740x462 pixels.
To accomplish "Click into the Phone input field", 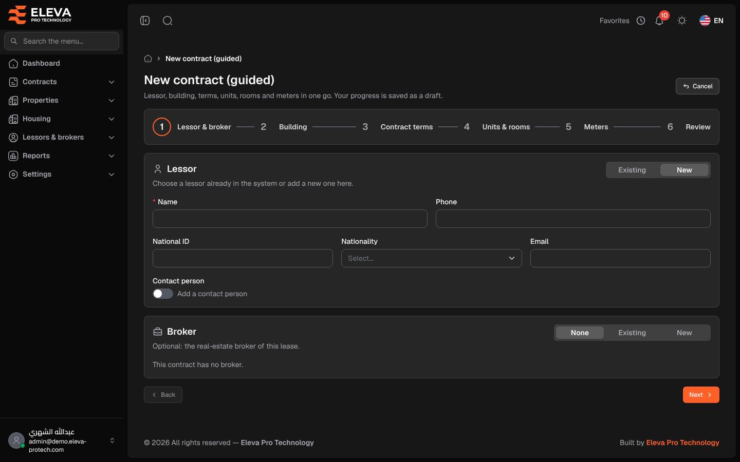I will coord(573,219).
